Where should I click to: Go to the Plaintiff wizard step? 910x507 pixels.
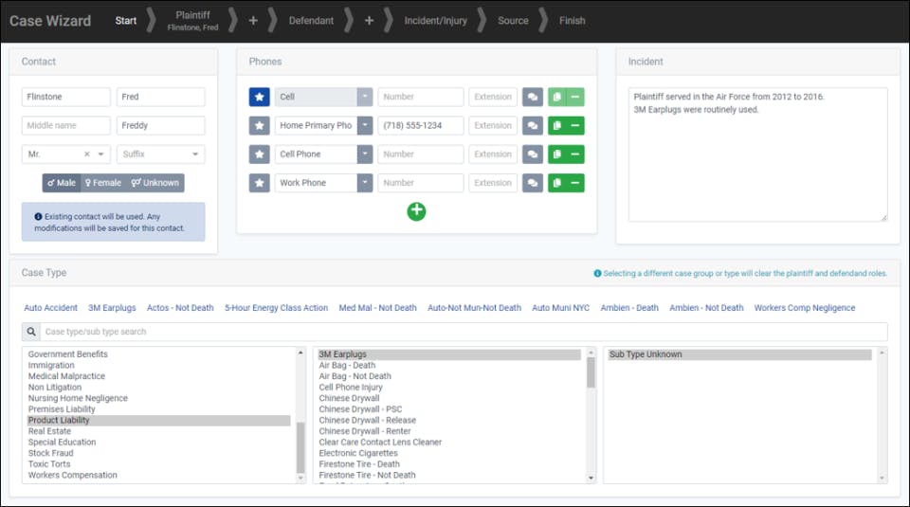(192, 20)
